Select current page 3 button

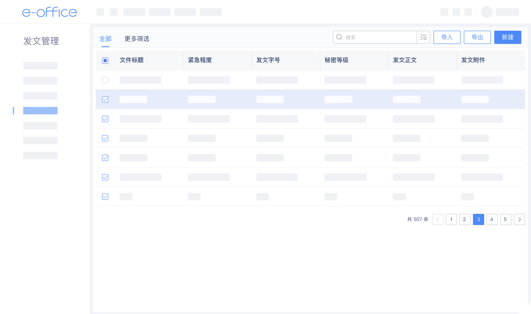(x=478, y=219)
